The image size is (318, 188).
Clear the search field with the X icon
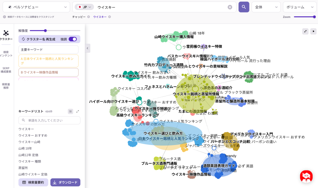coord(230,7)
